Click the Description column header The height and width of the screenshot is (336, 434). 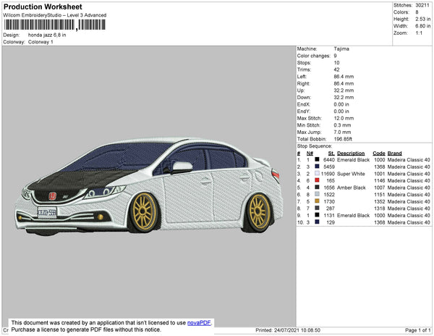[351, 154]
